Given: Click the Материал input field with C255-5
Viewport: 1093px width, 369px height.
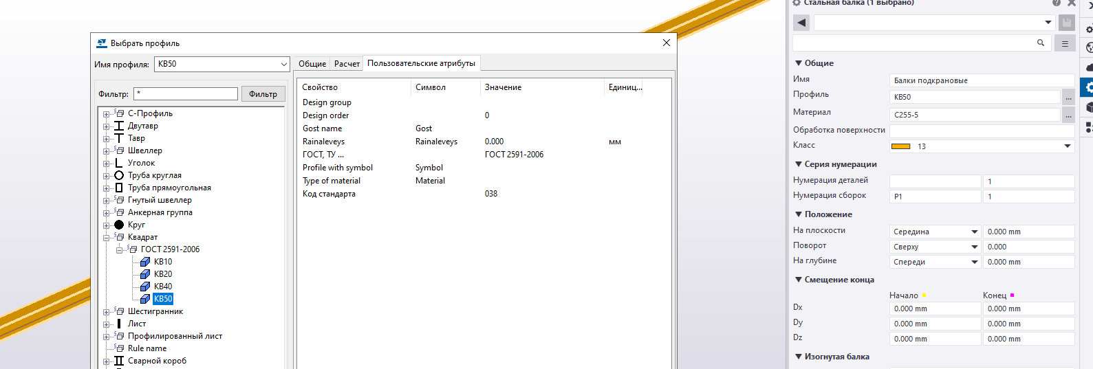Looking at the screenshot, I should 974,115.
